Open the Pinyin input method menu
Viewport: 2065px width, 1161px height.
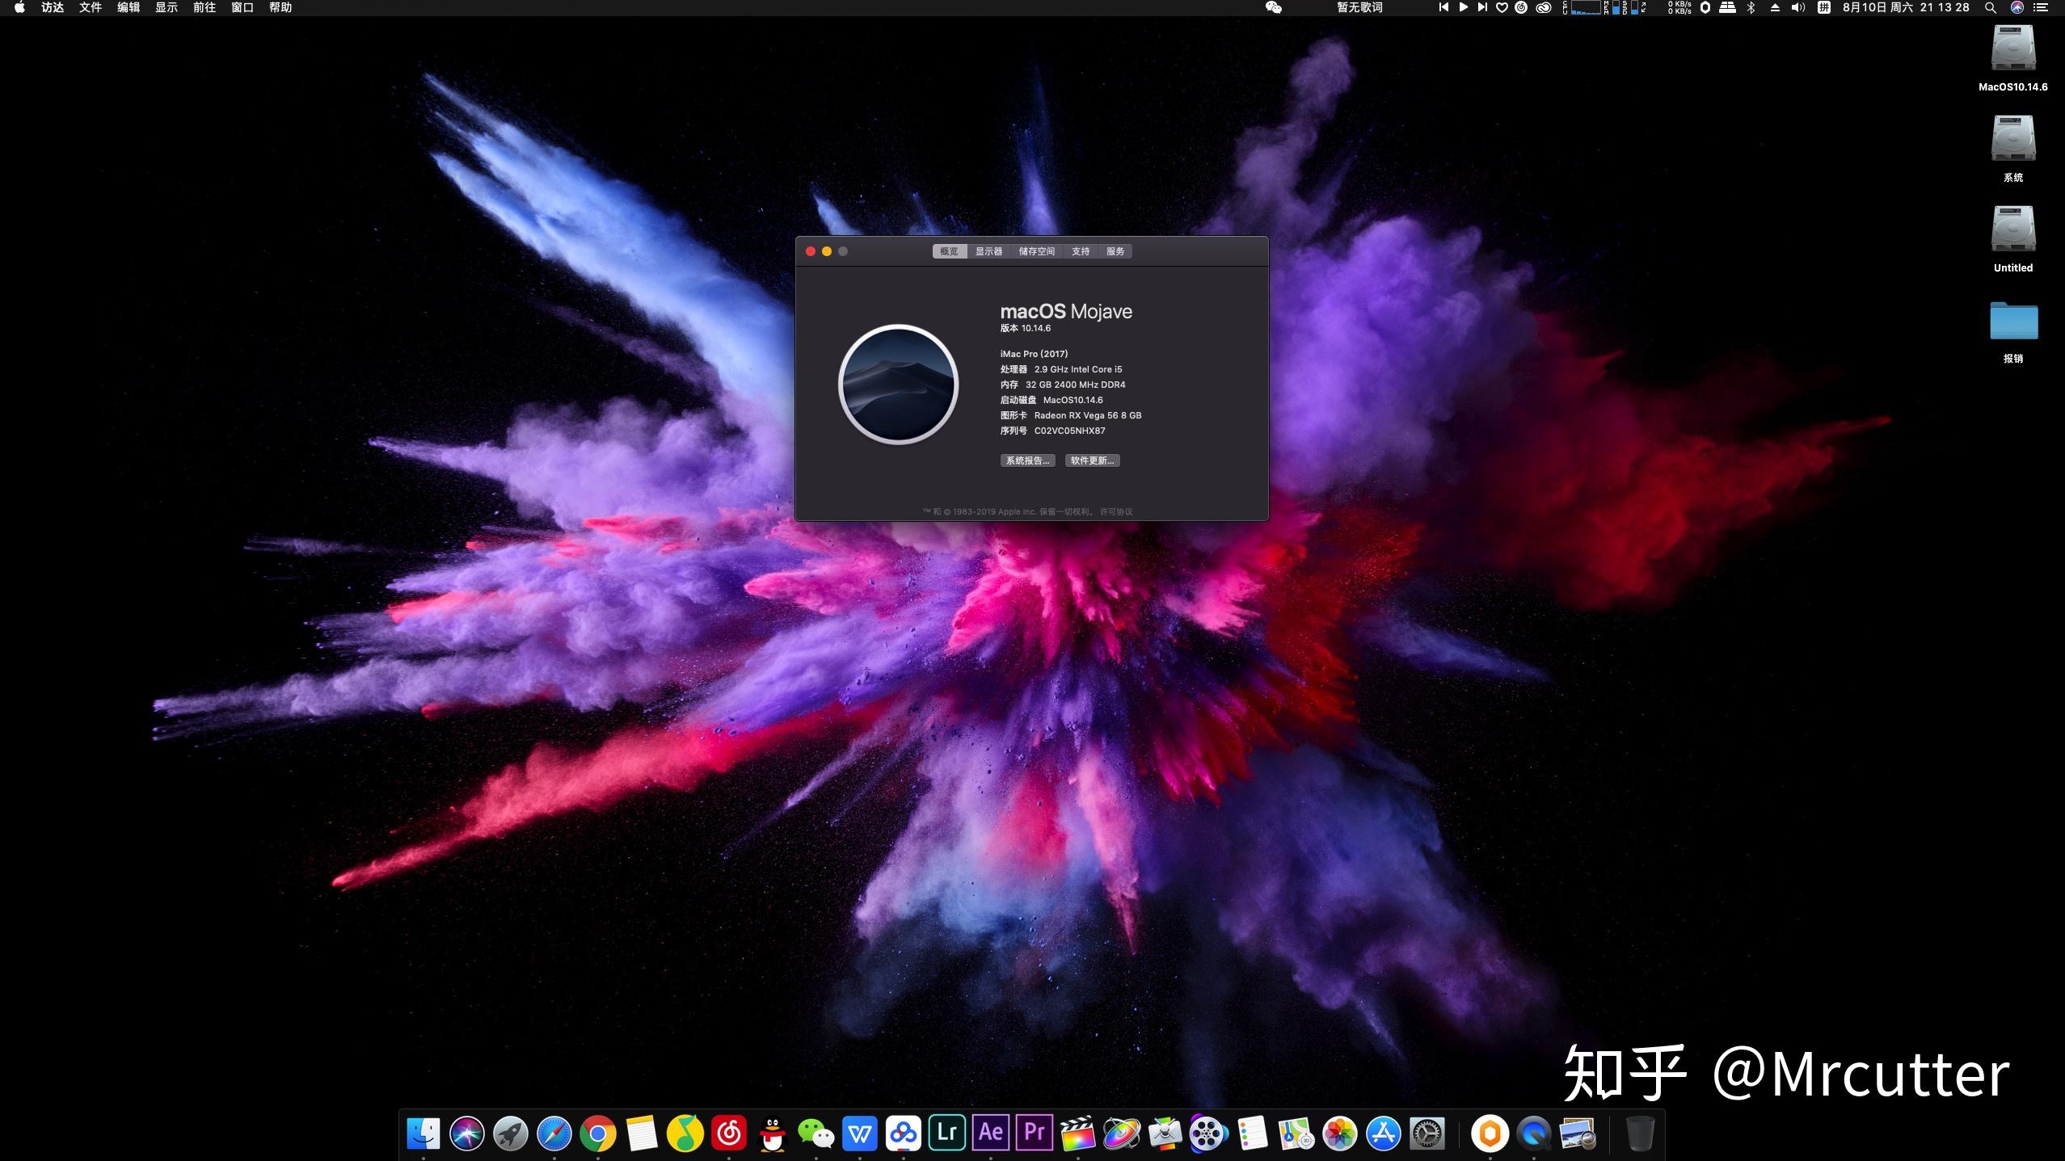(1823, 7)
